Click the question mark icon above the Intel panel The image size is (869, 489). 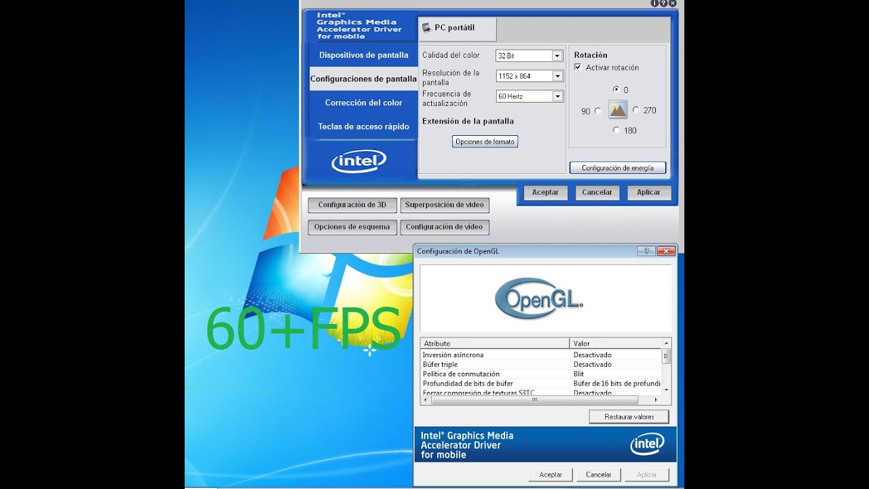pos(664,3)
